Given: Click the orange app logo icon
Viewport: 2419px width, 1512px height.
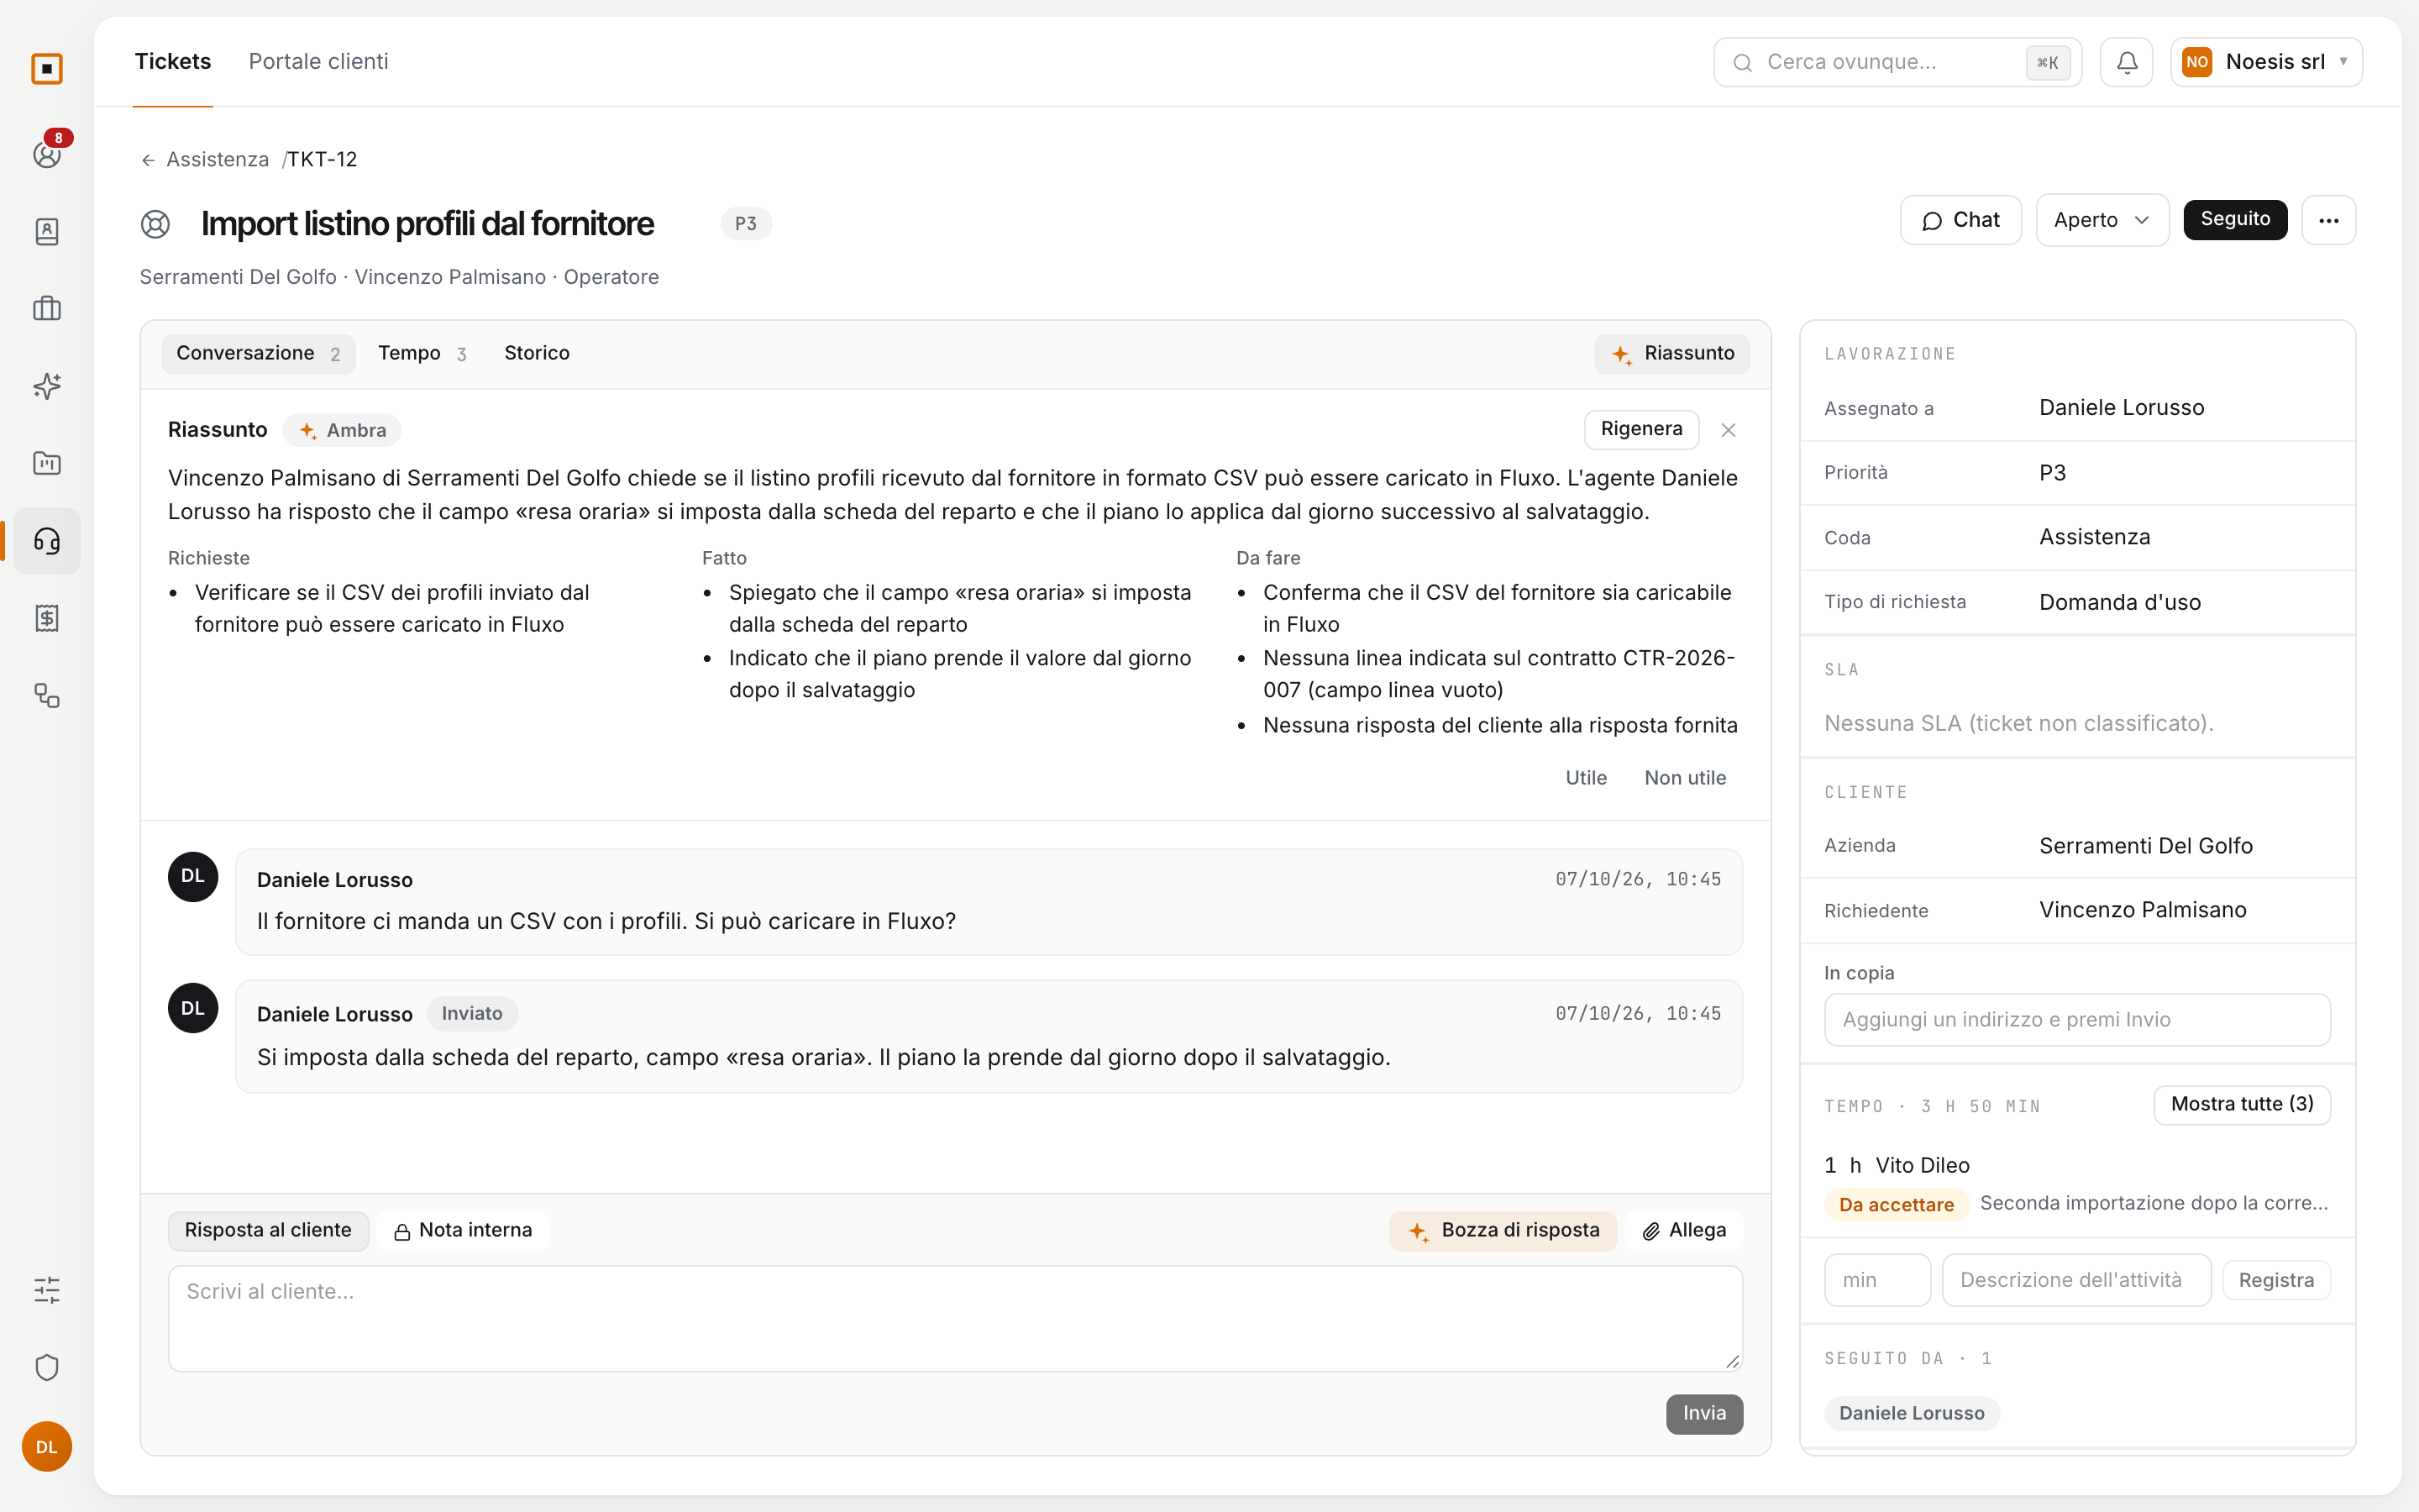Looking at the screenshot, I should click(x=47, y=69).
